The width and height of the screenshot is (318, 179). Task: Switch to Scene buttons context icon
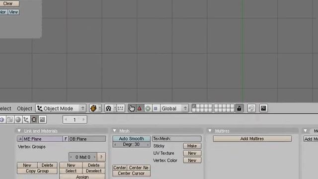(x=42, y=119)
